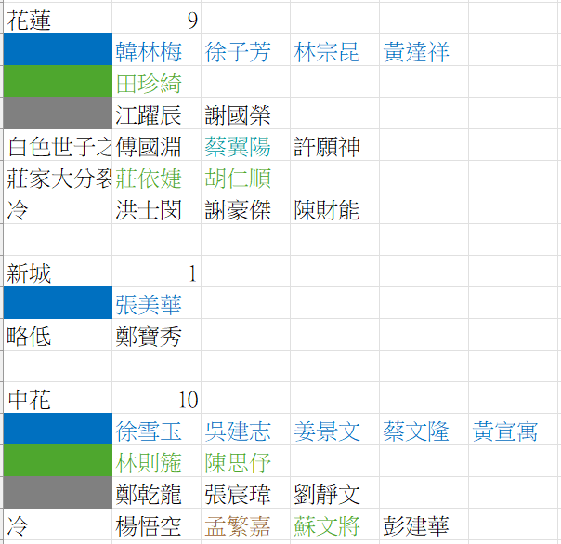Image resolution: width=561 pixels, height=544 pixels.
Task: Select the name 田珍綺
Action: (x=149, y=84)
